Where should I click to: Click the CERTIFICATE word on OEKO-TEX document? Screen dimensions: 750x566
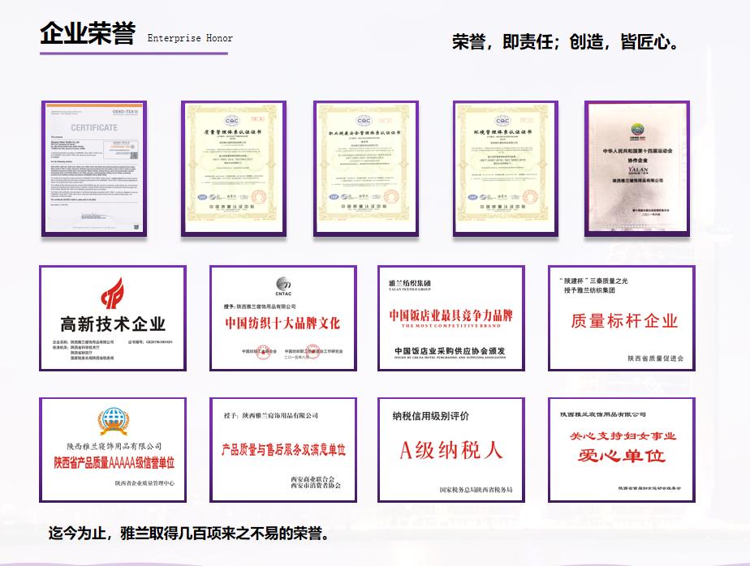94,127
